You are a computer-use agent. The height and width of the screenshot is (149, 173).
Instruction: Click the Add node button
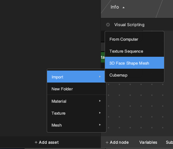pos(117,142)
